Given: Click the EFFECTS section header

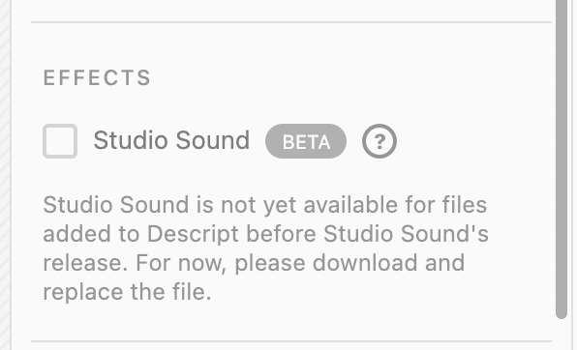Looking at the screenshot, I should [x=97, y=78].
